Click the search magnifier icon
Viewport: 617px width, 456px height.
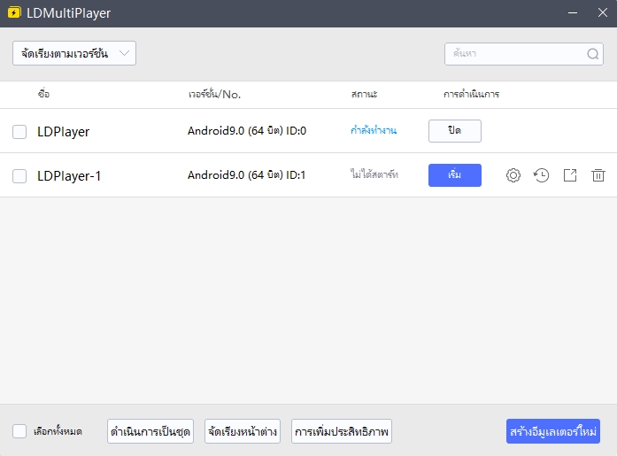[592, 54]
